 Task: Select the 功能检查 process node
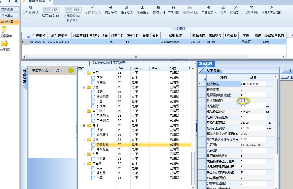pos(102,145)
